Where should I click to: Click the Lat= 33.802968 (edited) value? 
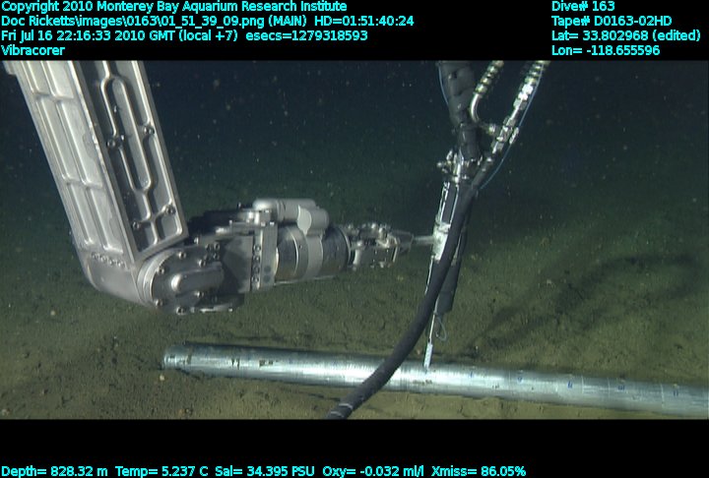(x=626, y=35)
